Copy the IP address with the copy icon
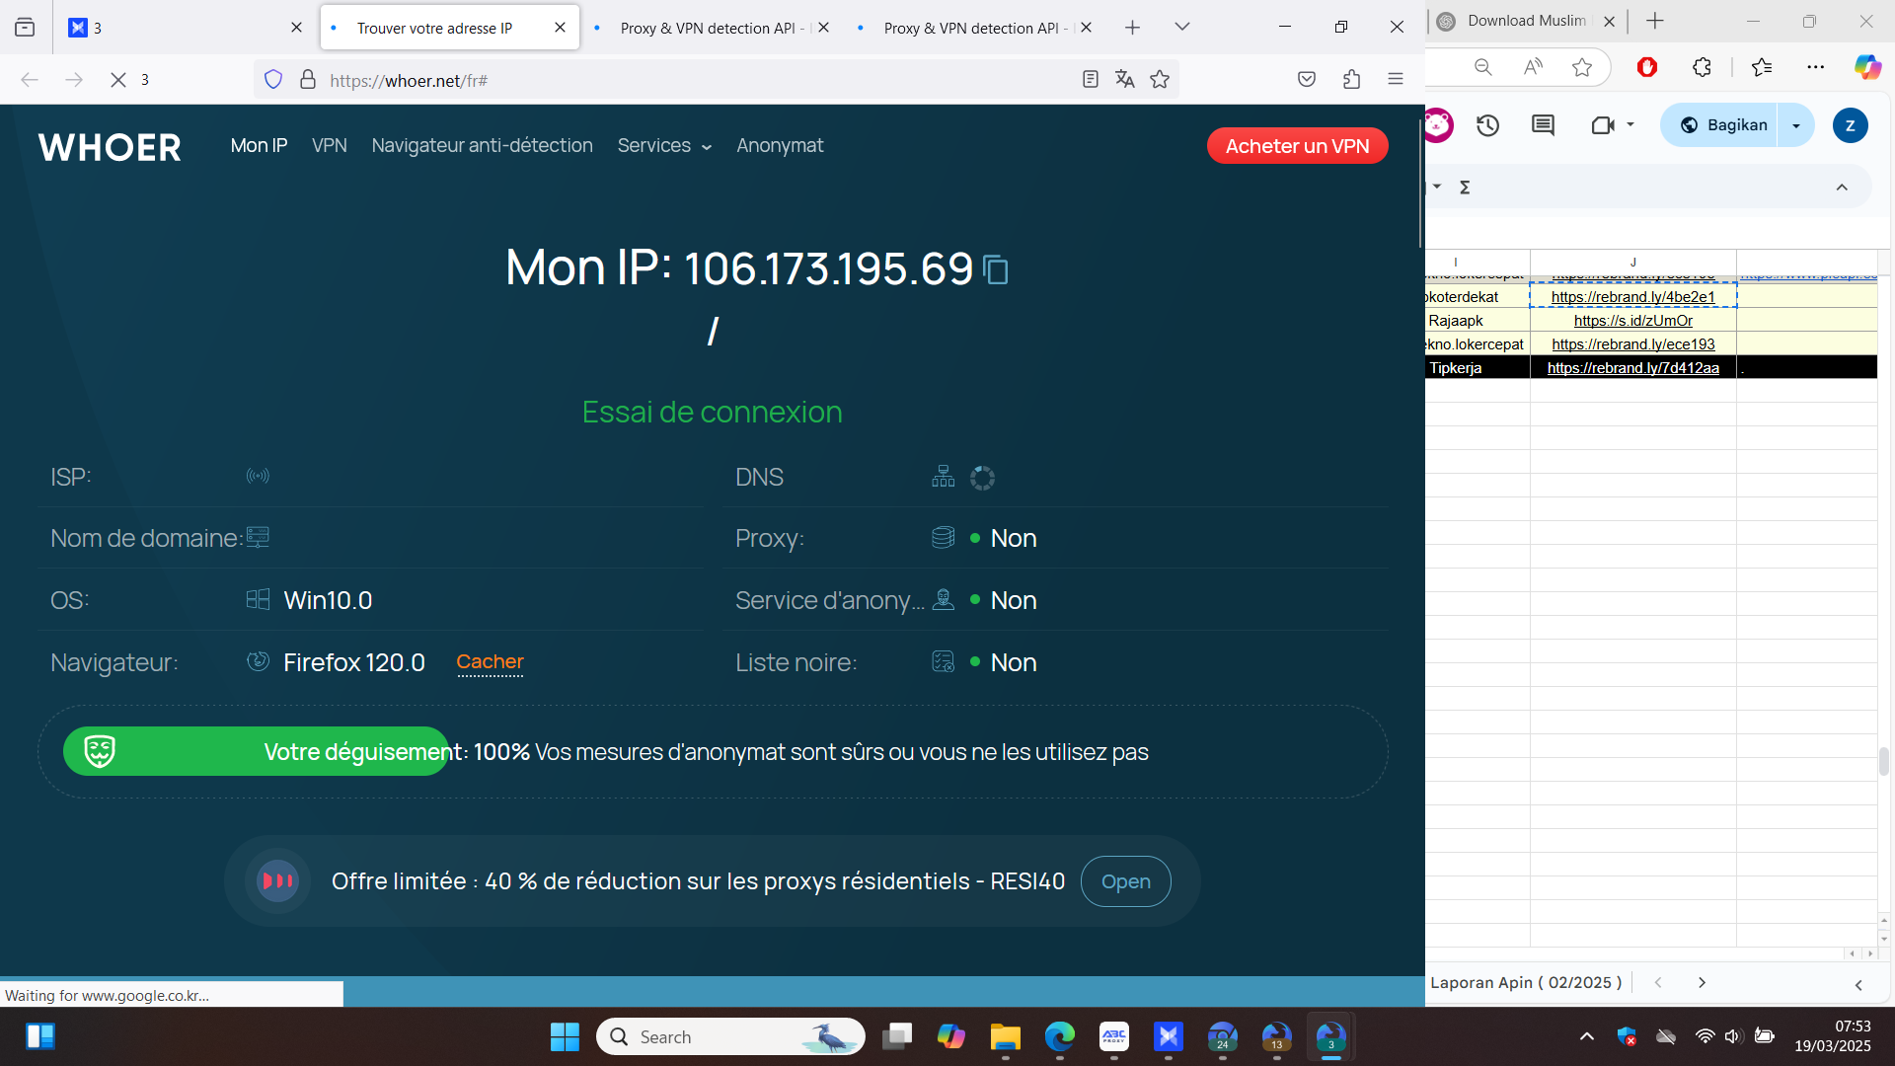 (996, 269)
